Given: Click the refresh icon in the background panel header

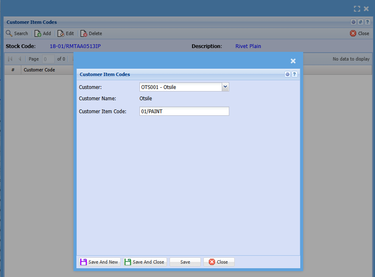Looking at the screenshot, I should click(360, 22).
